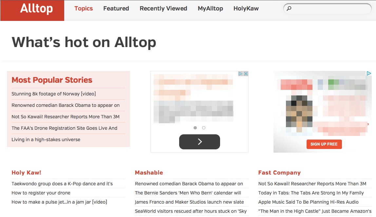Viewport: 376px width, 217px height.
Task: Open 'How to register your drone' story
Action: coord(41,193)
